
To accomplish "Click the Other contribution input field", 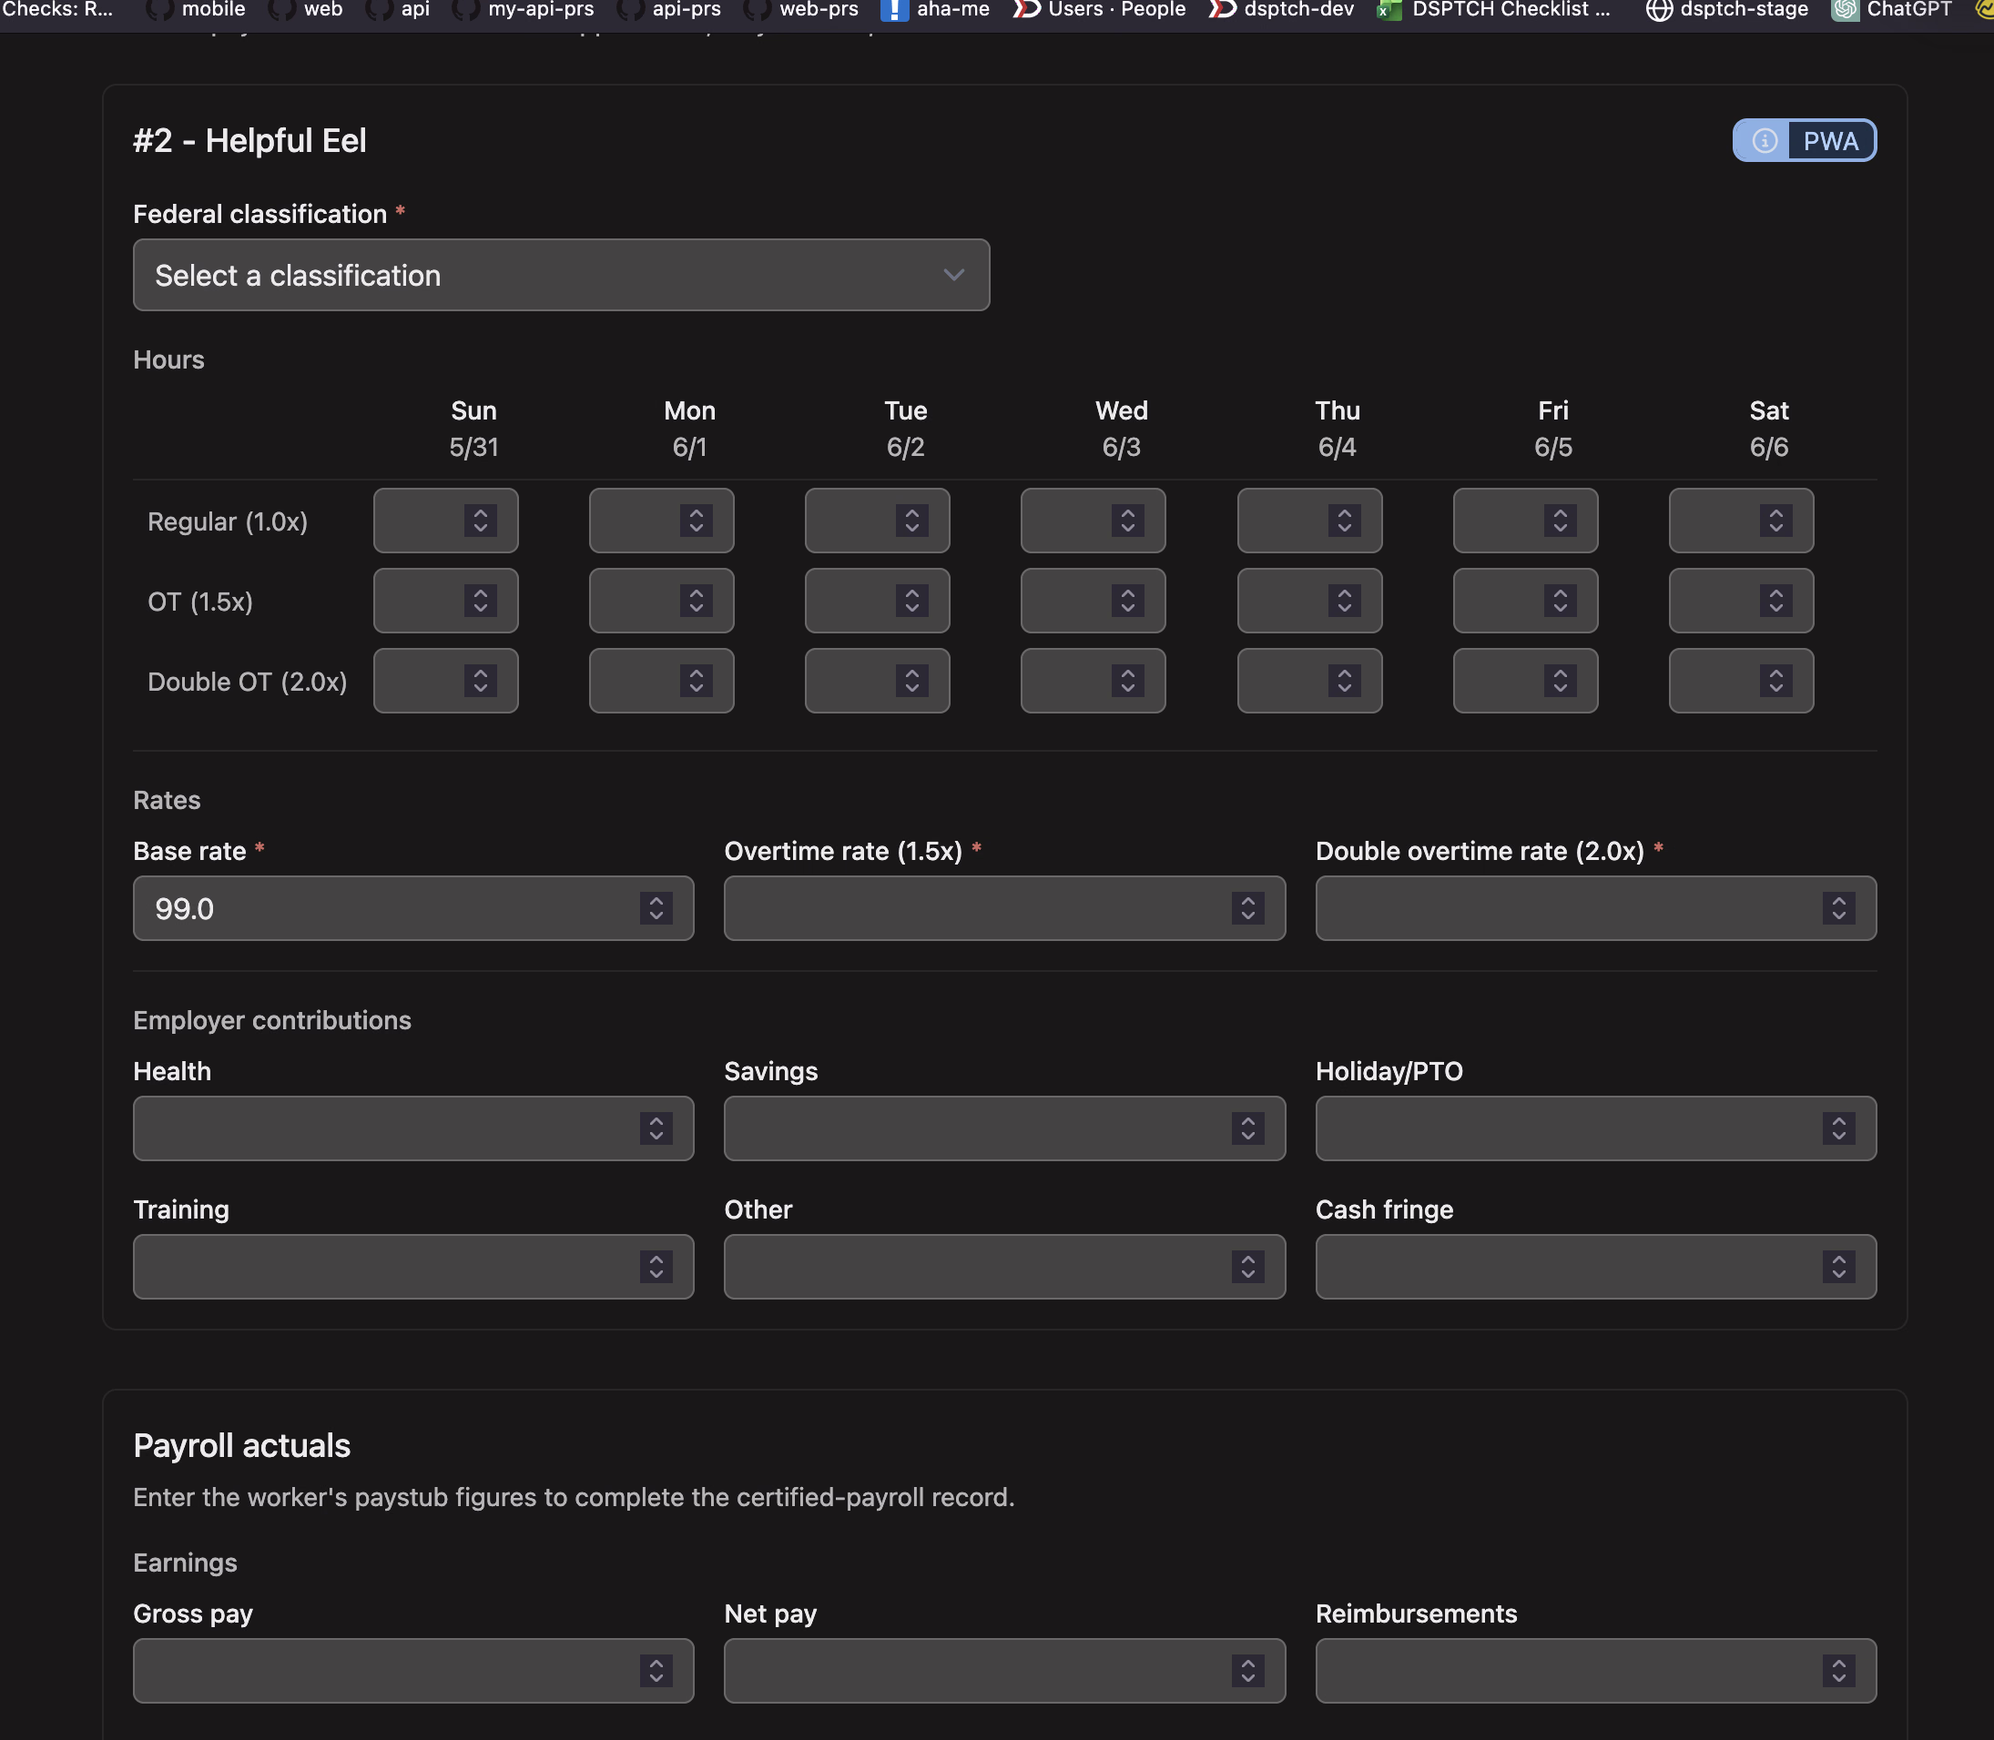I will click(1004, 1266).
